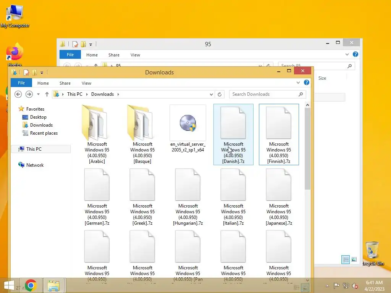391x293 pixels.
Task: Open Share tab in the 95 window
Action: coord(114,55)
